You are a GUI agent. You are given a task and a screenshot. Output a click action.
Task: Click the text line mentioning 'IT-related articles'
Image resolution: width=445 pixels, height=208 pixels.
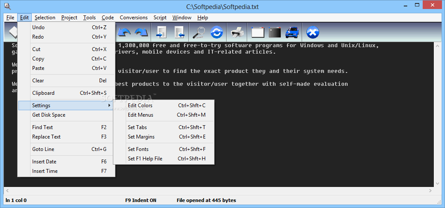click(x=197, y=52)
